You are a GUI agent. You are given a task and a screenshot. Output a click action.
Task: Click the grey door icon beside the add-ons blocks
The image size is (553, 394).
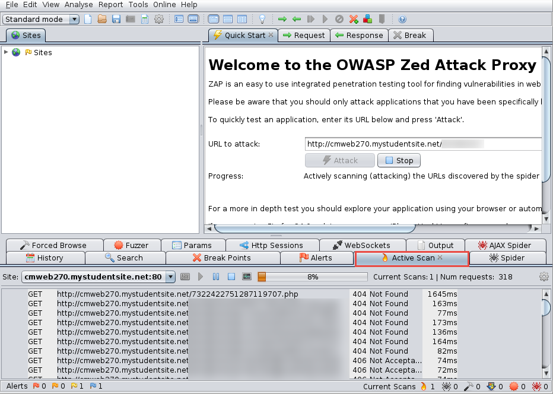click(382, 19)
